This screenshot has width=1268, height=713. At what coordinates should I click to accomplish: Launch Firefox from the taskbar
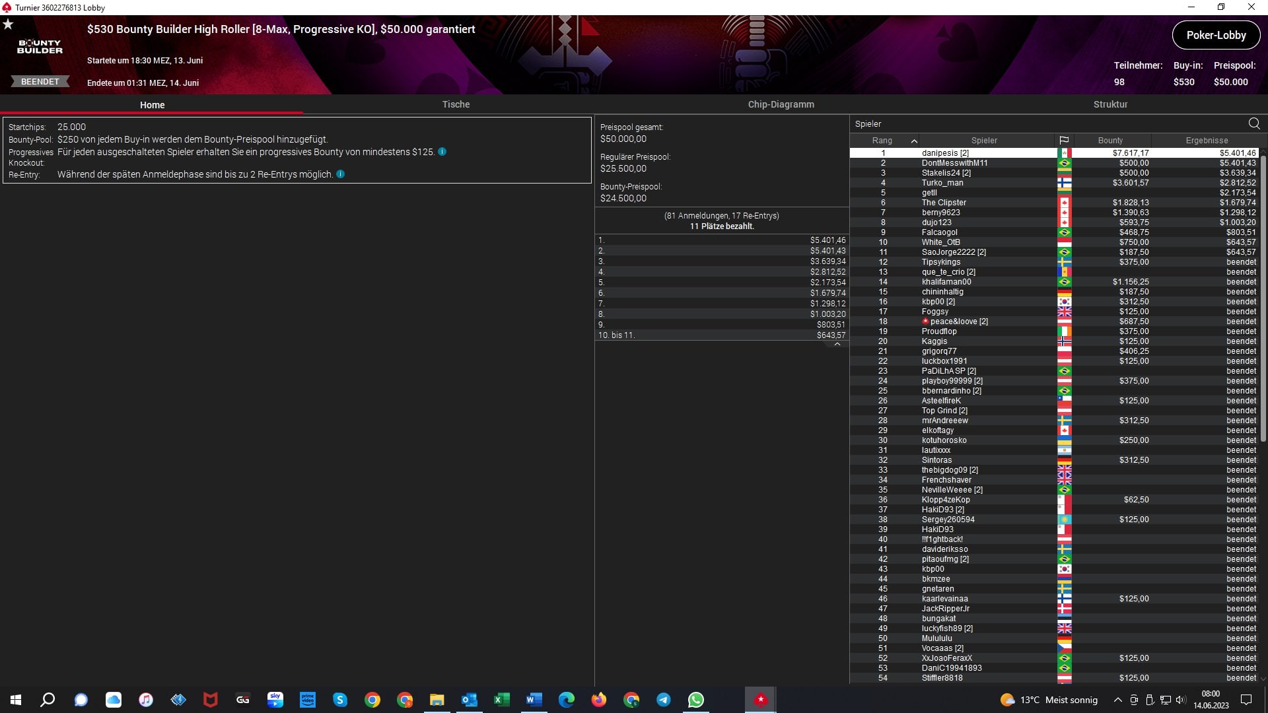pyautogui.click(x=598, y=700)
